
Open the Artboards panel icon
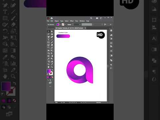pos(111,43)
